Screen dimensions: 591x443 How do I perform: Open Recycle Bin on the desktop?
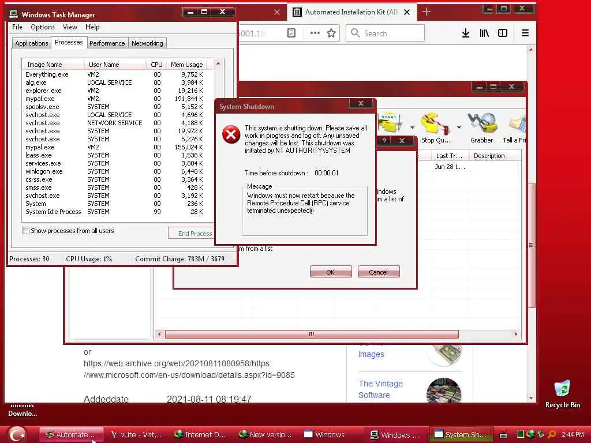point(562,394)
